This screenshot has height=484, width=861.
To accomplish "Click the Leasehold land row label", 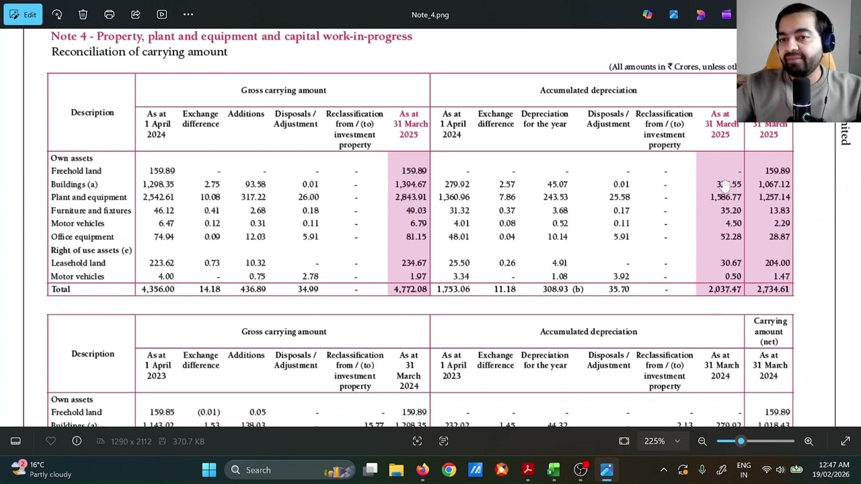I will click(x=78, y=263).
